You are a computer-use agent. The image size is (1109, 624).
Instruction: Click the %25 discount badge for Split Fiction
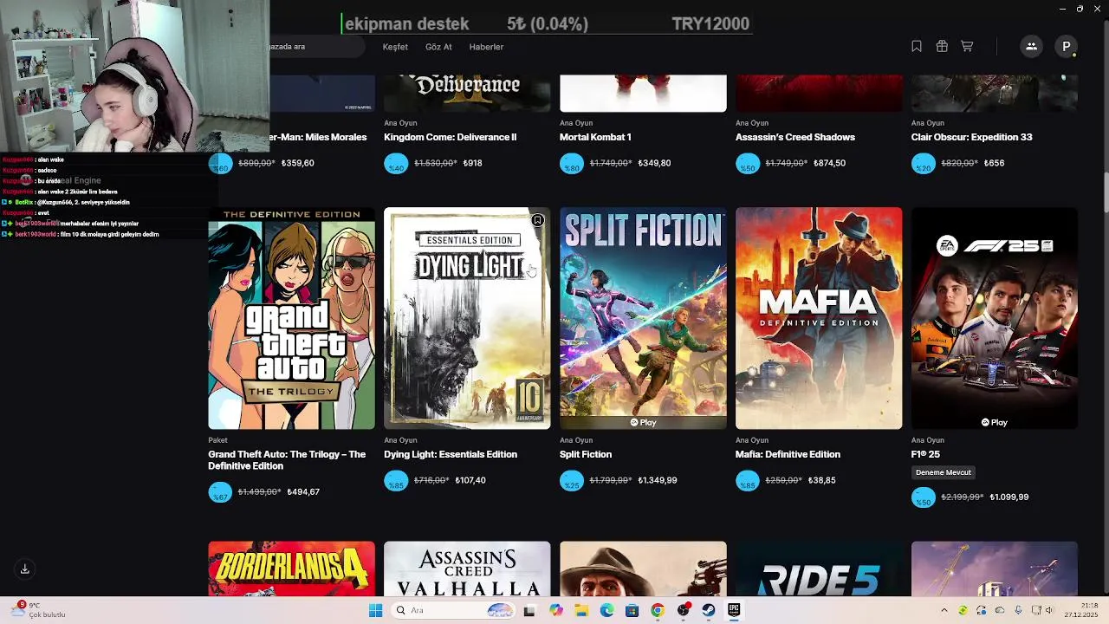tap(572, 480)
